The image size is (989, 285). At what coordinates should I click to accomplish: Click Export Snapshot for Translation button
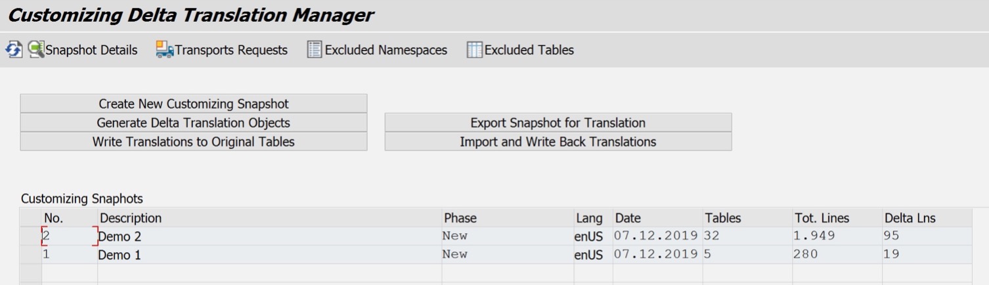558,123
